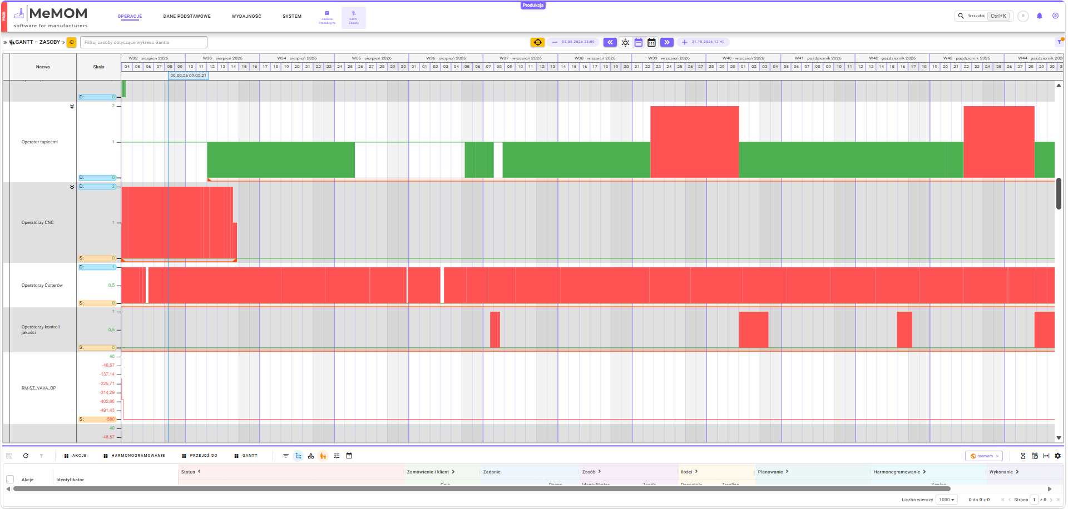Open the SYSTEM menu
This screenshot has height=509, width=1068.
coord(292,16)
